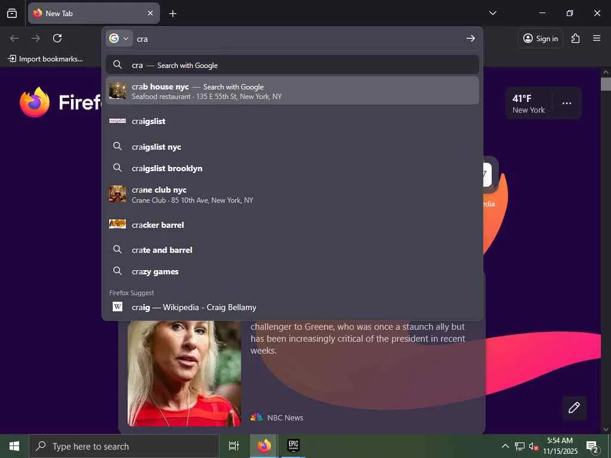Click the Cracker Barrel logo icon

pos(118,224)
